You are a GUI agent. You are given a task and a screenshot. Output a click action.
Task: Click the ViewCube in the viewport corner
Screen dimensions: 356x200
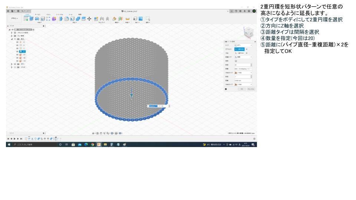(x=248, y=33)
